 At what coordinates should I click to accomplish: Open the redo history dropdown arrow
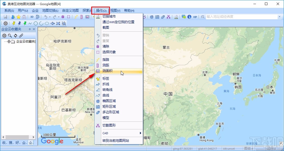59,17
